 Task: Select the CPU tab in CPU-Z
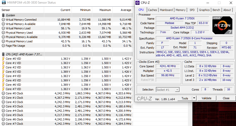point(141,10)
